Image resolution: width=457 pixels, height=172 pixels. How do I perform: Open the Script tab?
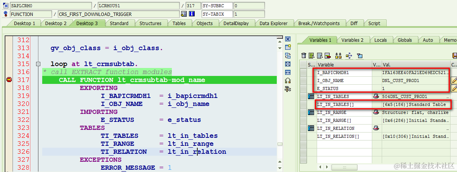pos(374,23)
